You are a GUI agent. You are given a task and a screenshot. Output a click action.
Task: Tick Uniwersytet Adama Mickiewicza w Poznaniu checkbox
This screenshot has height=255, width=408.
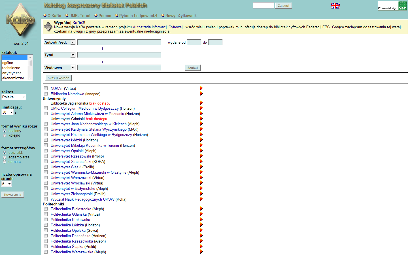(x=46, y=114)
